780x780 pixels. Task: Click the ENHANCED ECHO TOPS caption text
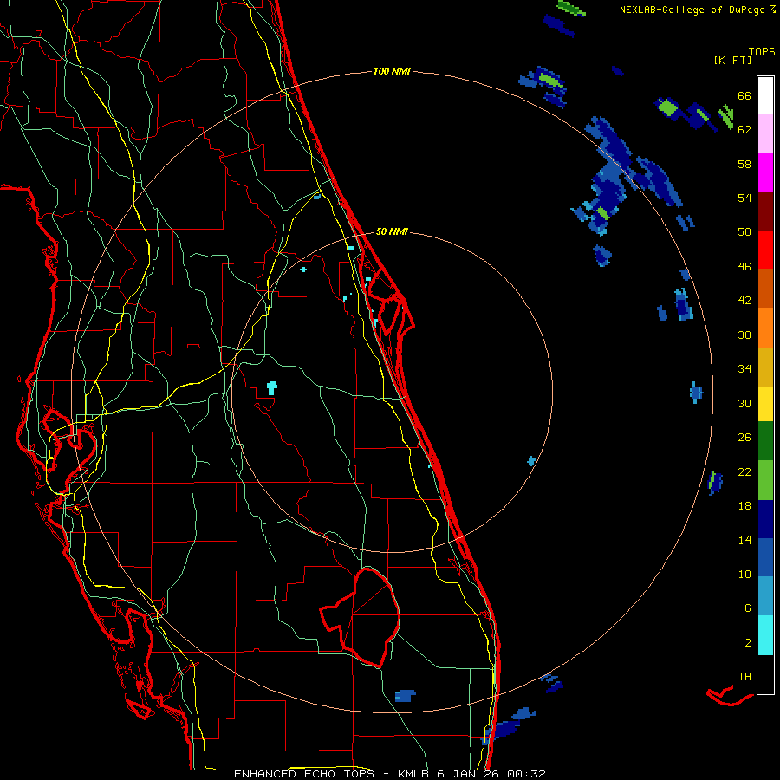pos(307,774)
